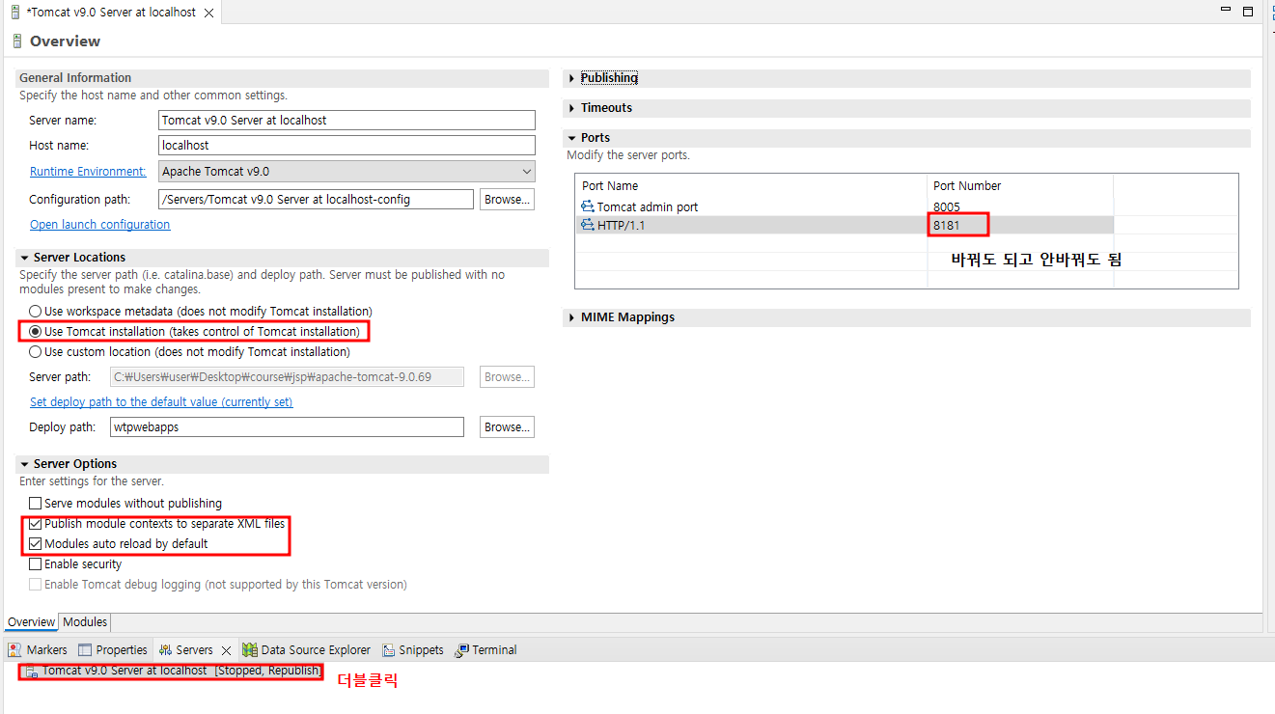Open the Runtime Environment link
The width and height of the screenshot is (1275, 714).
pyautogui.click(x=88, y=172)
